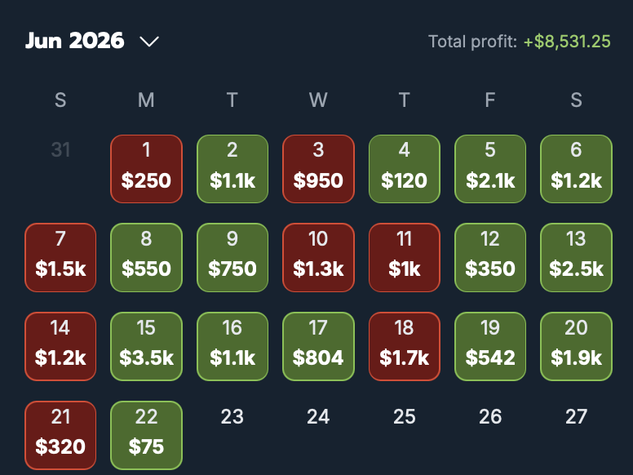Open June 2 profit day with $1.1k
Viewport: 633px width, 475px height.
click(232, 169)
